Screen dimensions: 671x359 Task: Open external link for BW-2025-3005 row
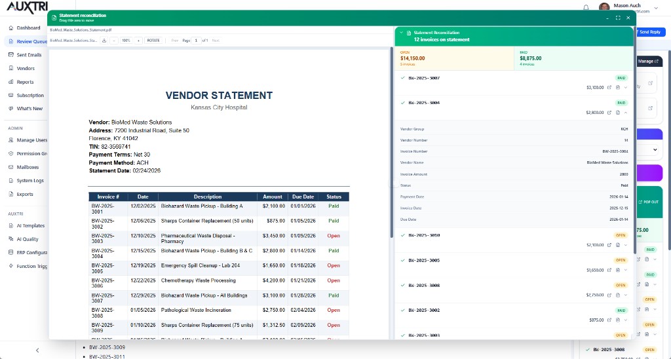(x=609, y=270)
